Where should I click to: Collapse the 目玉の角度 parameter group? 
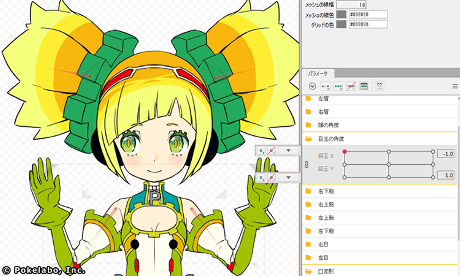pos(308,139)
